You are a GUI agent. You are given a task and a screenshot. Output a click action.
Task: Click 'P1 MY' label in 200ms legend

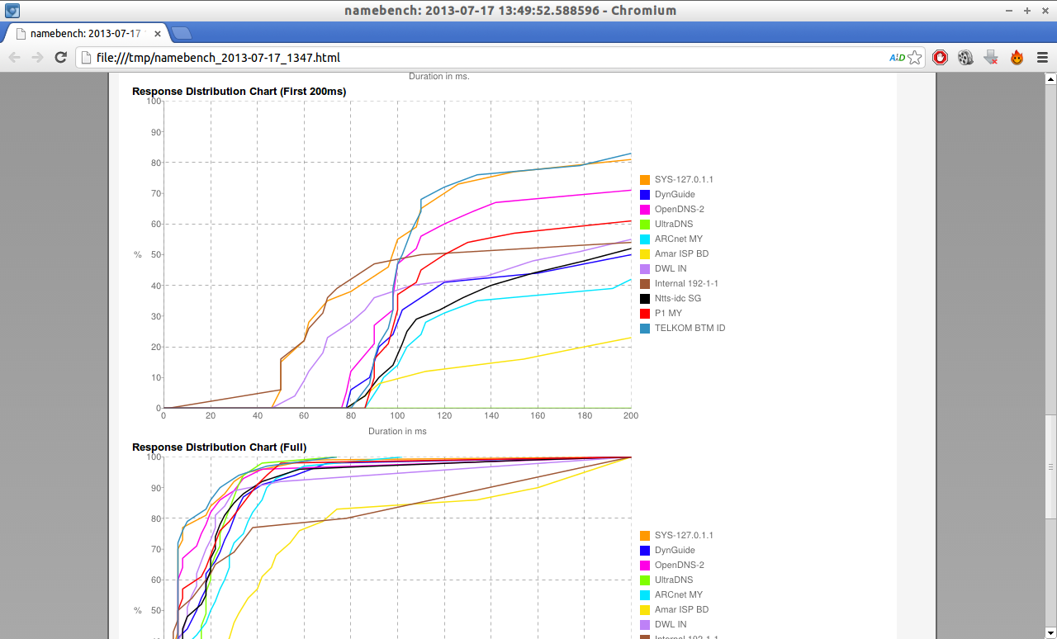coord(668,313)
